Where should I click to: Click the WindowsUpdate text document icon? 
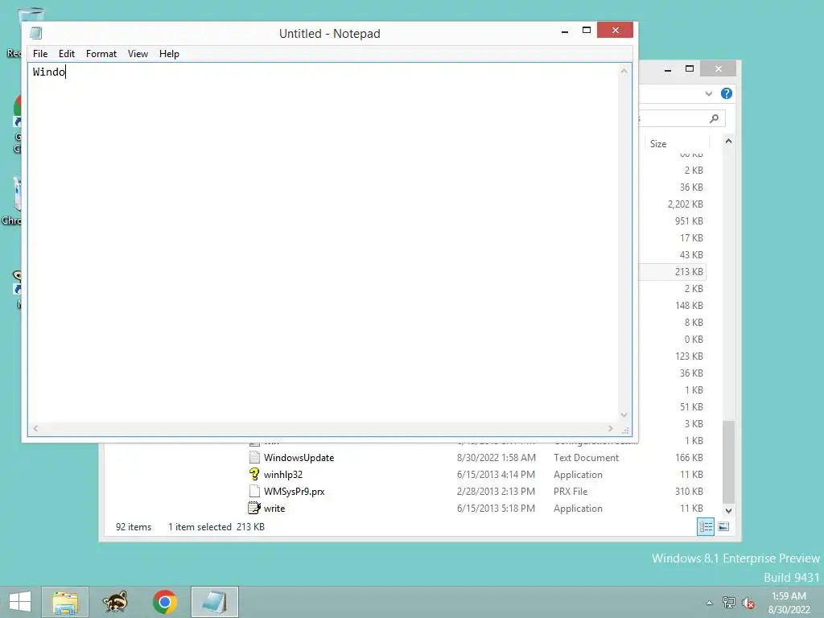(x=254, y=458)
